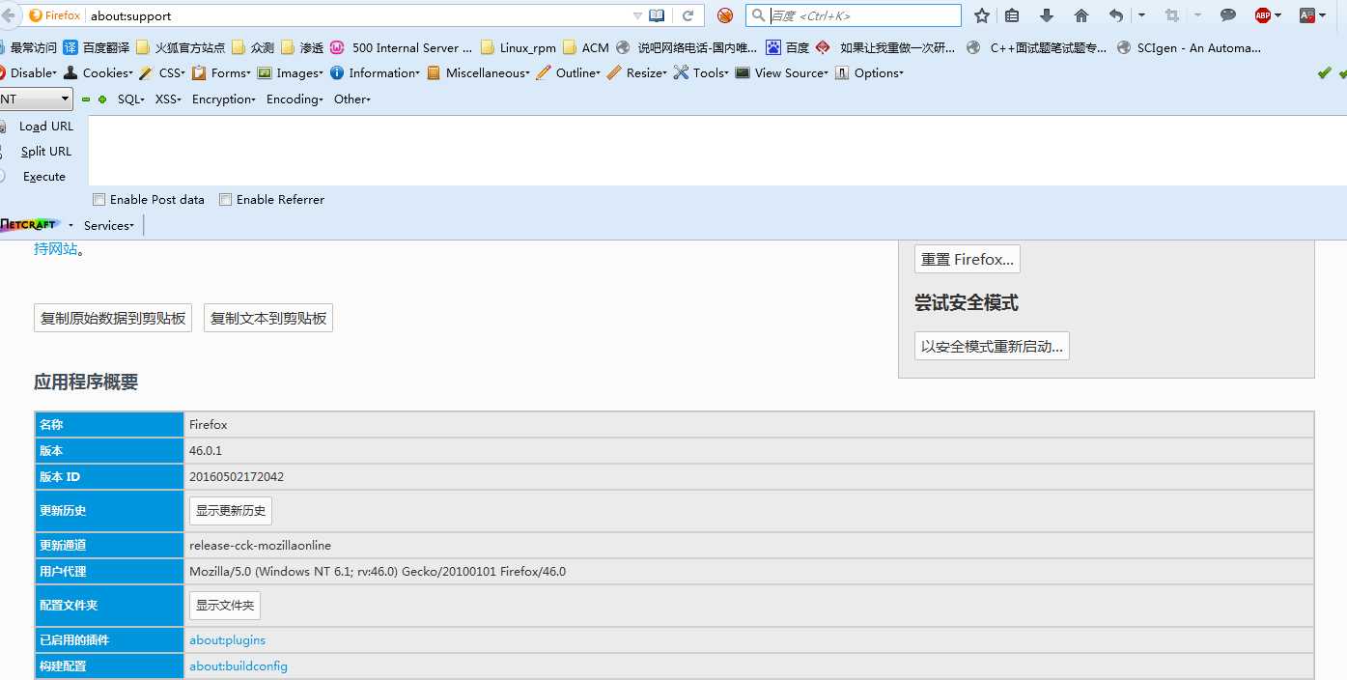1347x680 pixels.
Task: Open the Outline menu
Action: tap(569, 73)
